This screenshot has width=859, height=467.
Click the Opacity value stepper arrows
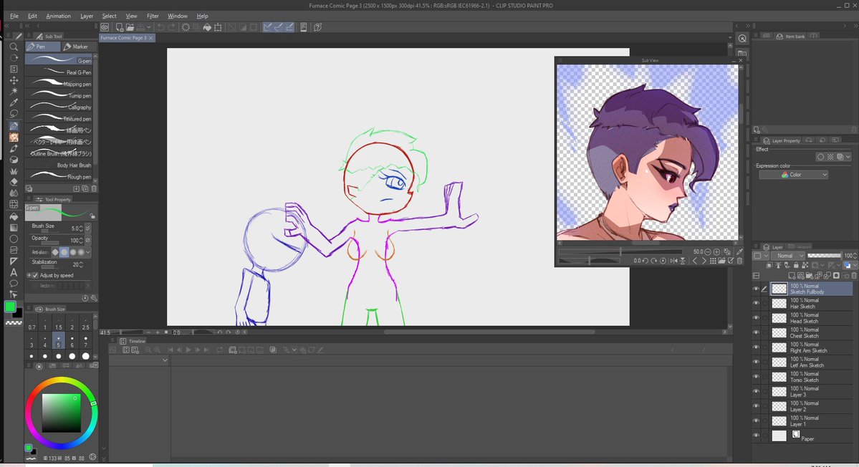(81, 241)
